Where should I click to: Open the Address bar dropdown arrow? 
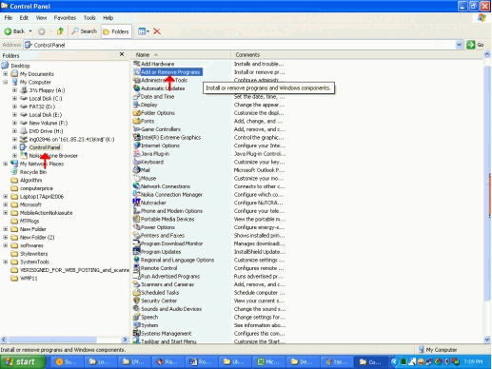pyautogui.click(x=459, y=45)
